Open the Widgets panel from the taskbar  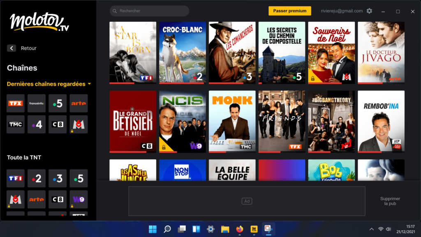click(x=196, y=229)
